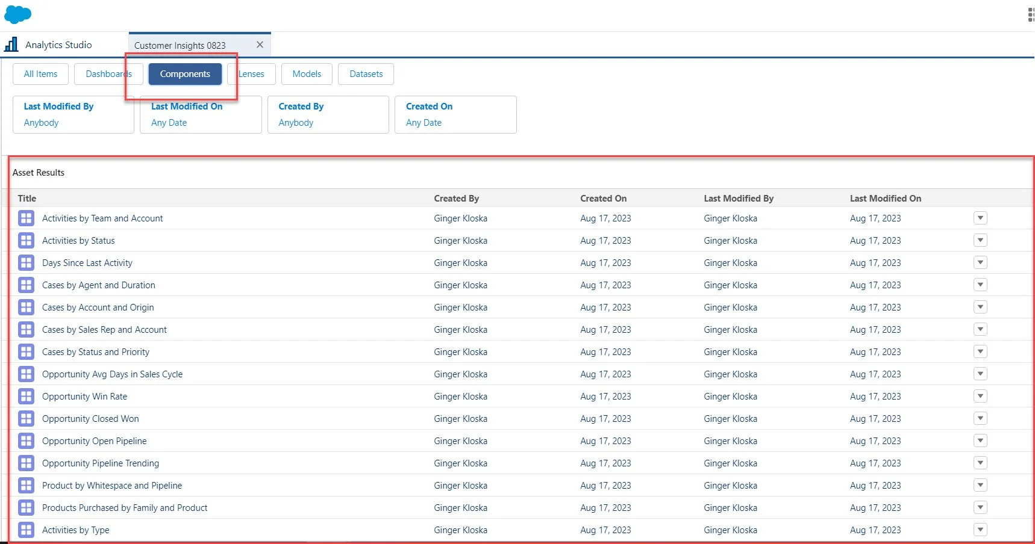The image size is (1035, 544).
Task: Switch to the Dashboards filter tab
Action: click(x=108, y=73)
